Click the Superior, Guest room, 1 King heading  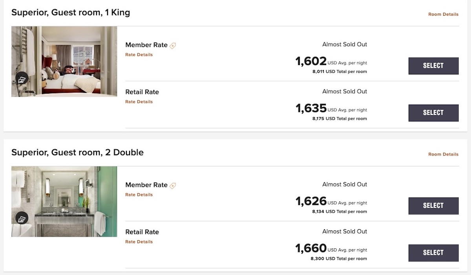(x=71, y=13)
